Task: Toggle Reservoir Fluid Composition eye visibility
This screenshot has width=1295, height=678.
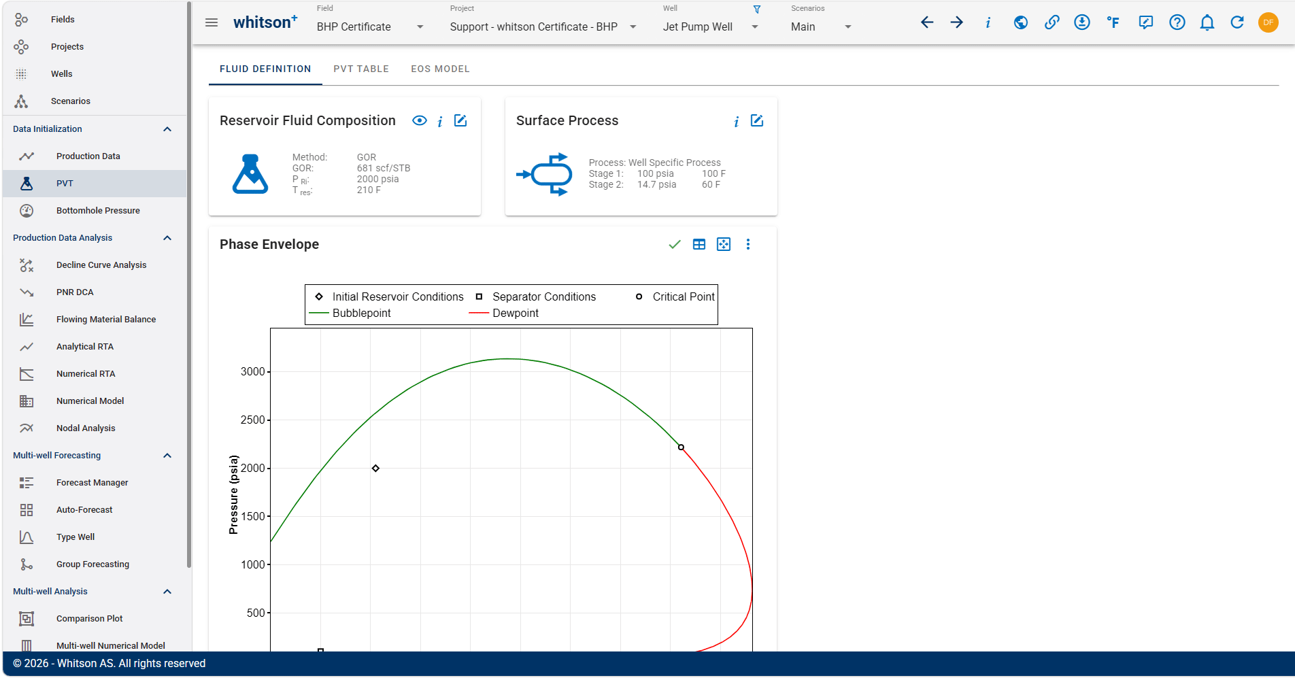Action: click(x=420, y=120)
